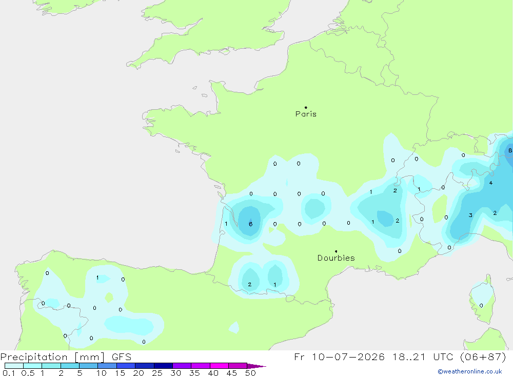Click the legend label '0.5'
513x376 pixels.
pyautogui.click(x=28, y=373)
